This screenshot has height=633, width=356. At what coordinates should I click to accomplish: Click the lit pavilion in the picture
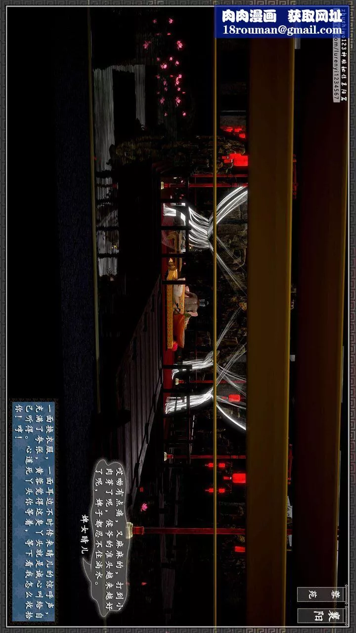(x=205, y=307)
